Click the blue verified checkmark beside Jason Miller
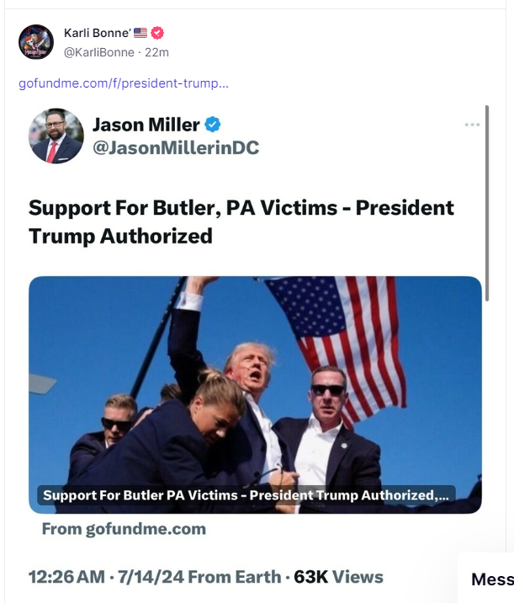Image resolution: width=514 pixels, height=603 pixels. point(213,125)
